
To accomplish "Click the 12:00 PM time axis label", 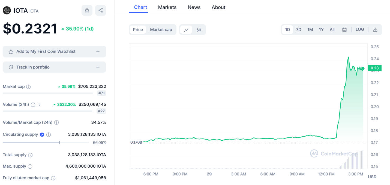I will click(x=326, y=174).
